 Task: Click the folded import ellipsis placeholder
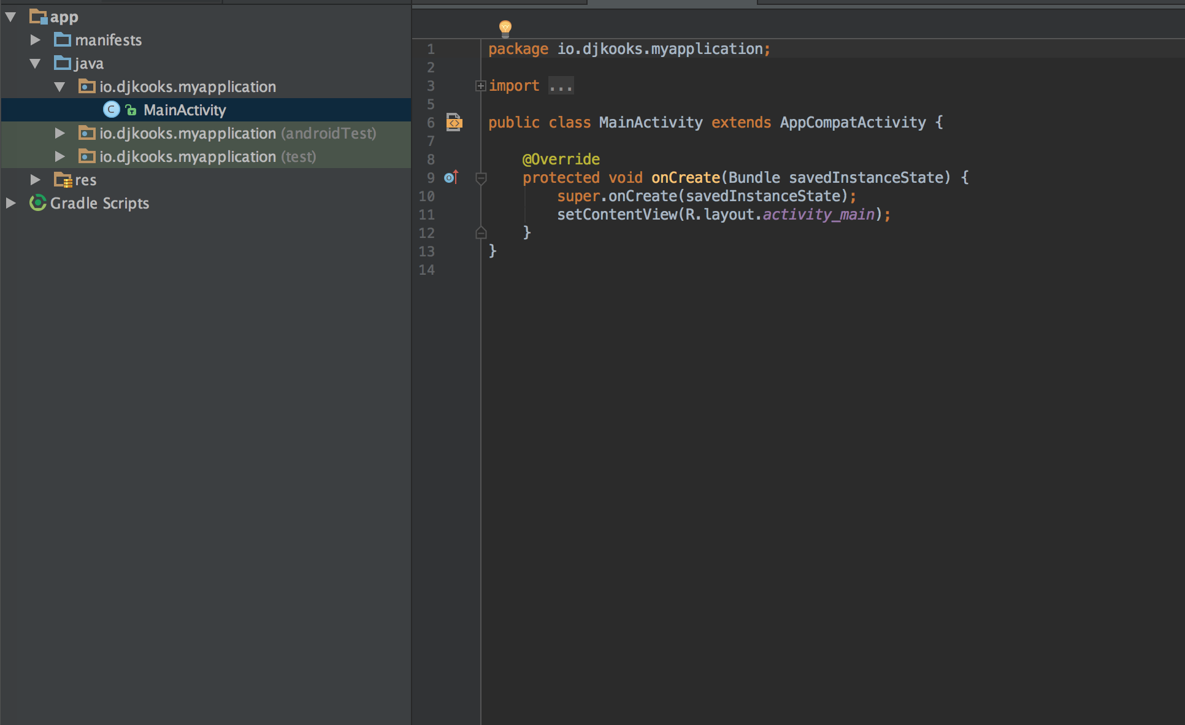coord(561,86)
